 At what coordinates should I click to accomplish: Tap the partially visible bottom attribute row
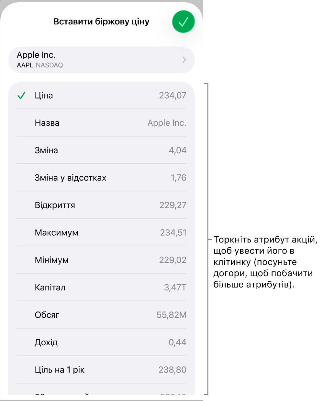pos(102,389)
